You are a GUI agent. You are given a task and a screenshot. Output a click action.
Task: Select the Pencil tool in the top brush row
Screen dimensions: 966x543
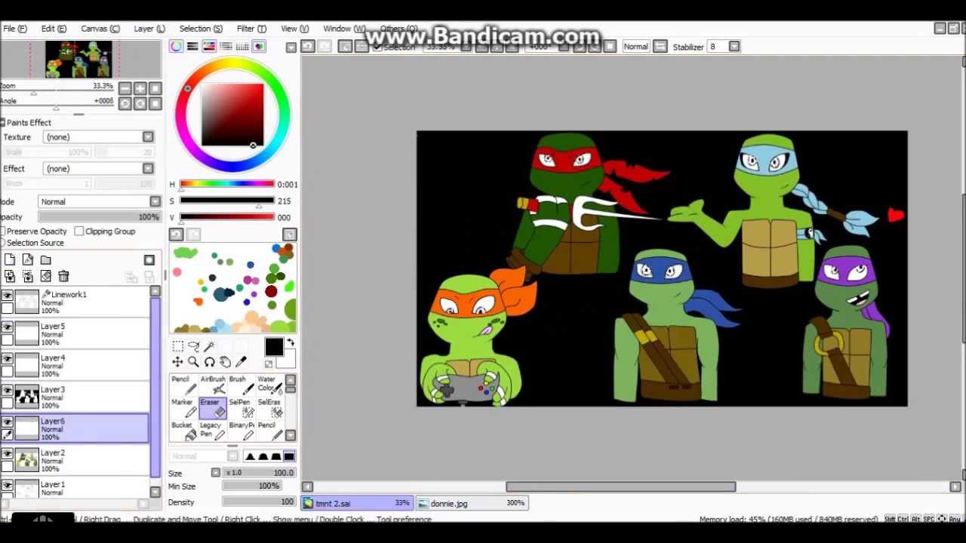(185, 385)
